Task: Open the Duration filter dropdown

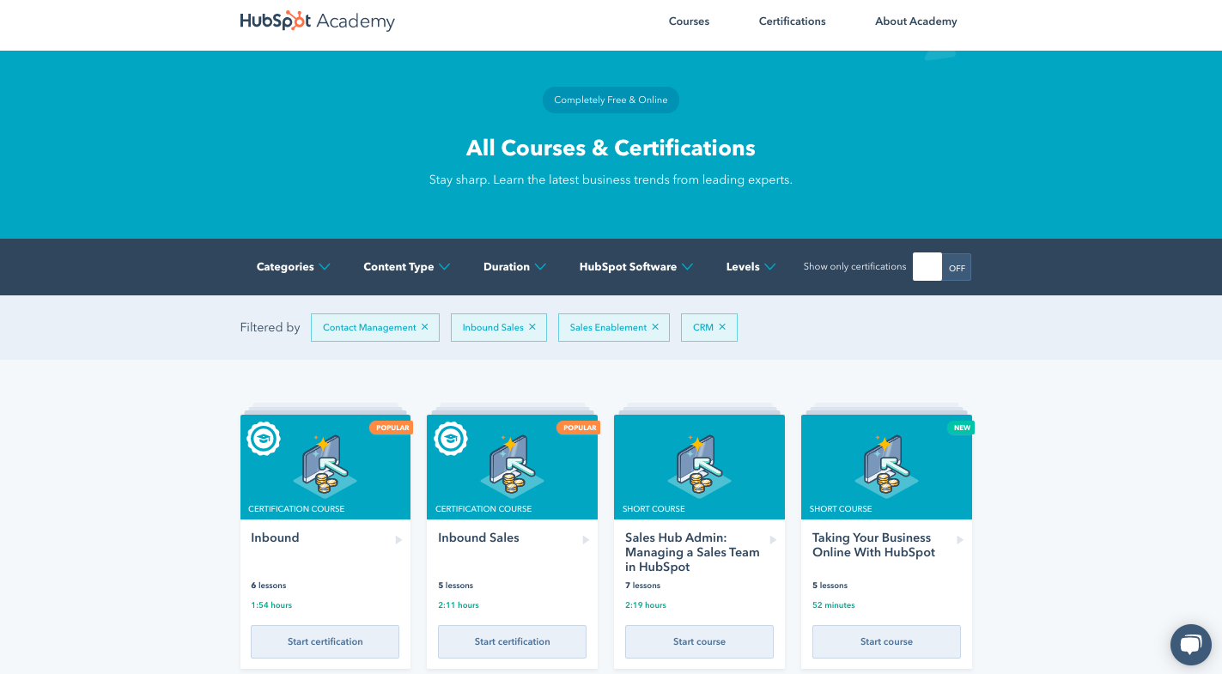Action: click(514, 267)
